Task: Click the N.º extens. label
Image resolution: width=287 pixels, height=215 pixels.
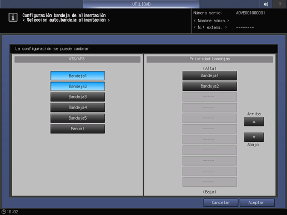Action: pyautogui.click(x=210, y=28)
